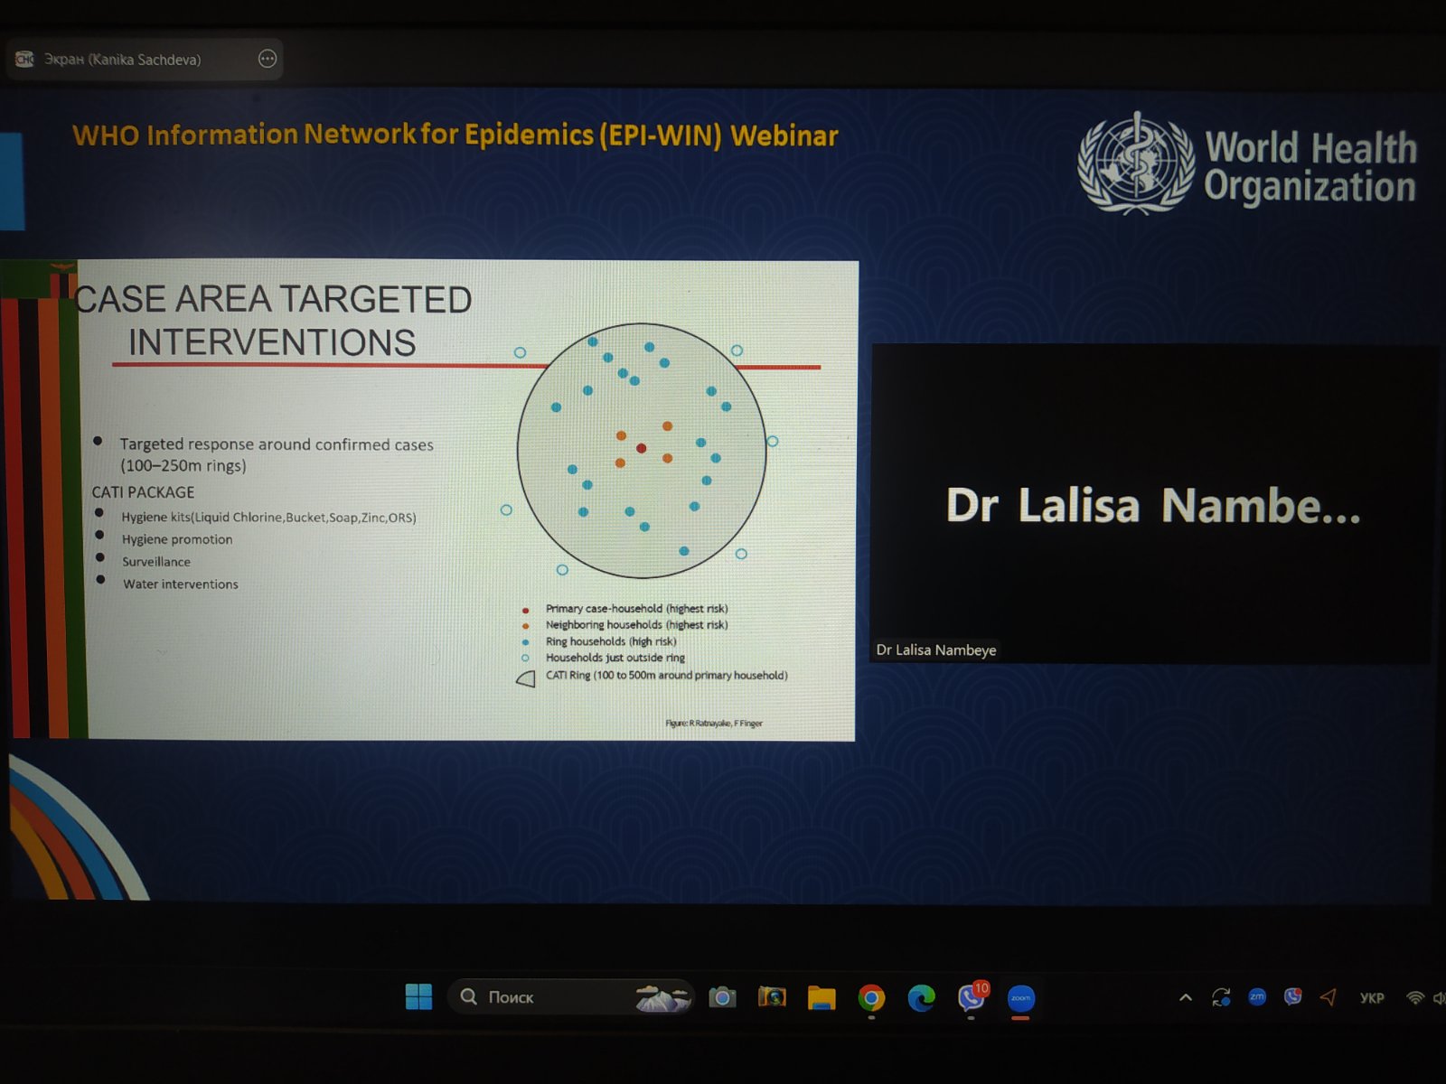
Task: Click the Zoom icon in system tray
Action: click(1257, 997)
